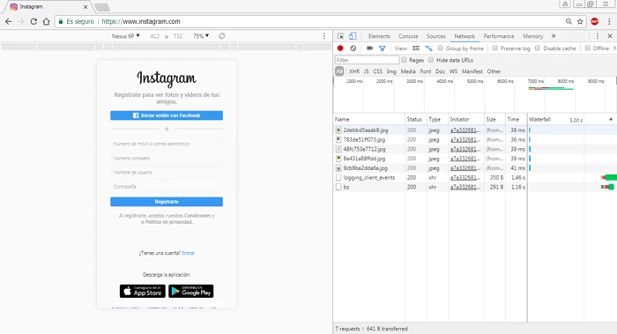
Task: Reload the Instagram page
Action: 33,22
